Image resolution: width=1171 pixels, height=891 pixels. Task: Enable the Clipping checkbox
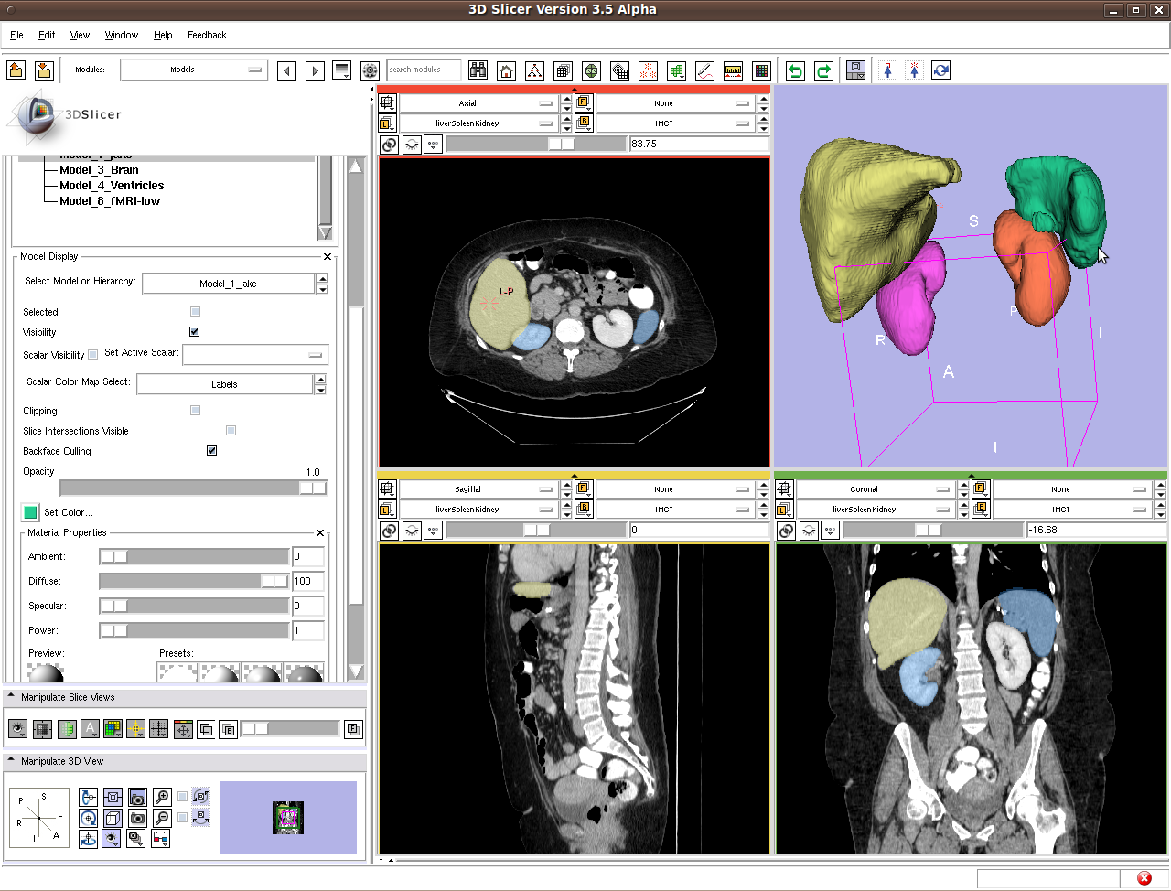[x=195, y=411]
